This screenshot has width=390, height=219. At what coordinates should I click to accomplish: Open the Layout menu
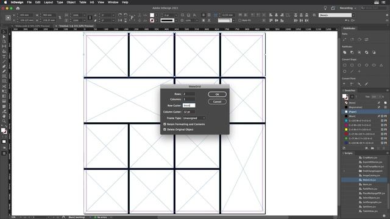click(x=48, y=2)
